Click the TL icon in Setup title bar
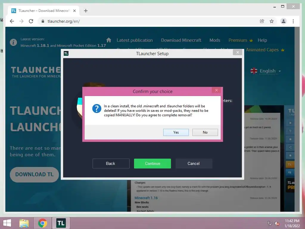 66,53
